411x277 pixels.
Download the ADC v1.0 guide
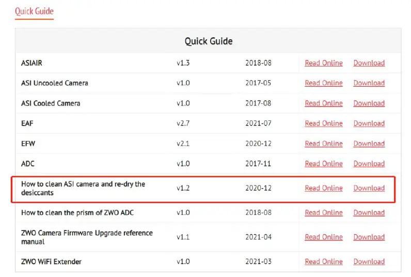[369, 164]
